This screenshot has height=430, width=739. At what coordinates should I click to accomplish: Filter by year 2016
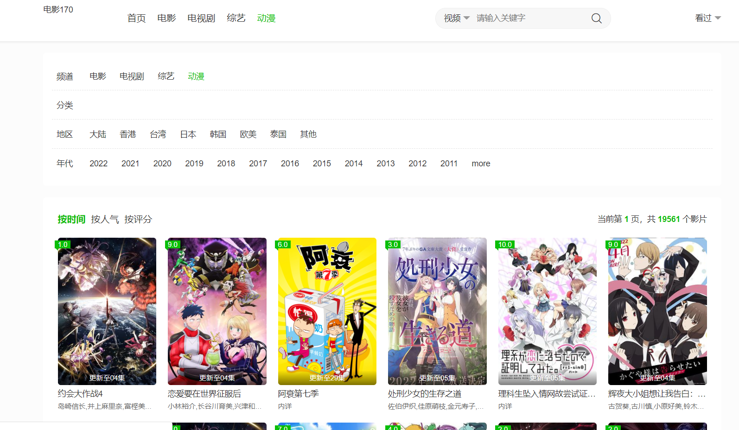(290, 164)
